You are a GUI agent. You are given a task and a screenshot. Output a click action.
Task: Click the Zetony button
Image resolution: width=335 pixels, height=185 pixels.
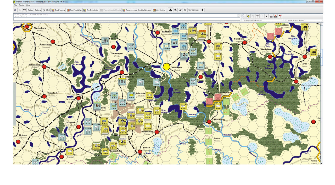click(x=38, y=10)
